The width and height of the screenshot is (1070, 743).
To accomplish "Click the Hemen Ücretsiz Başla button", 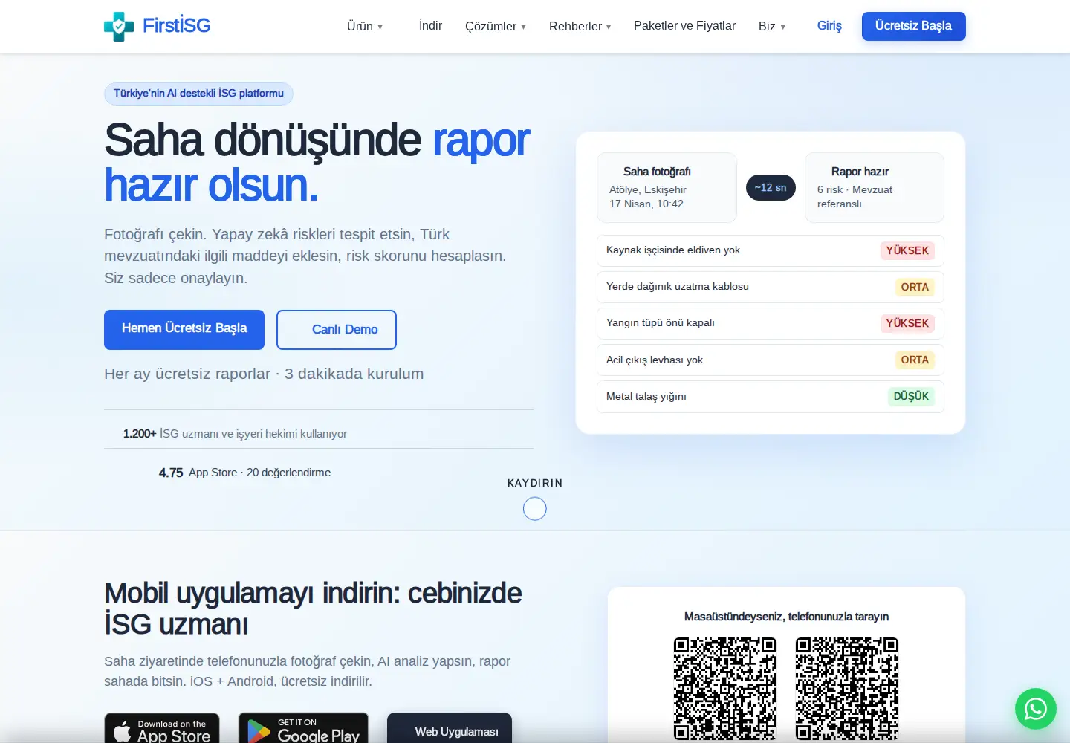I will tap(184, 329).
